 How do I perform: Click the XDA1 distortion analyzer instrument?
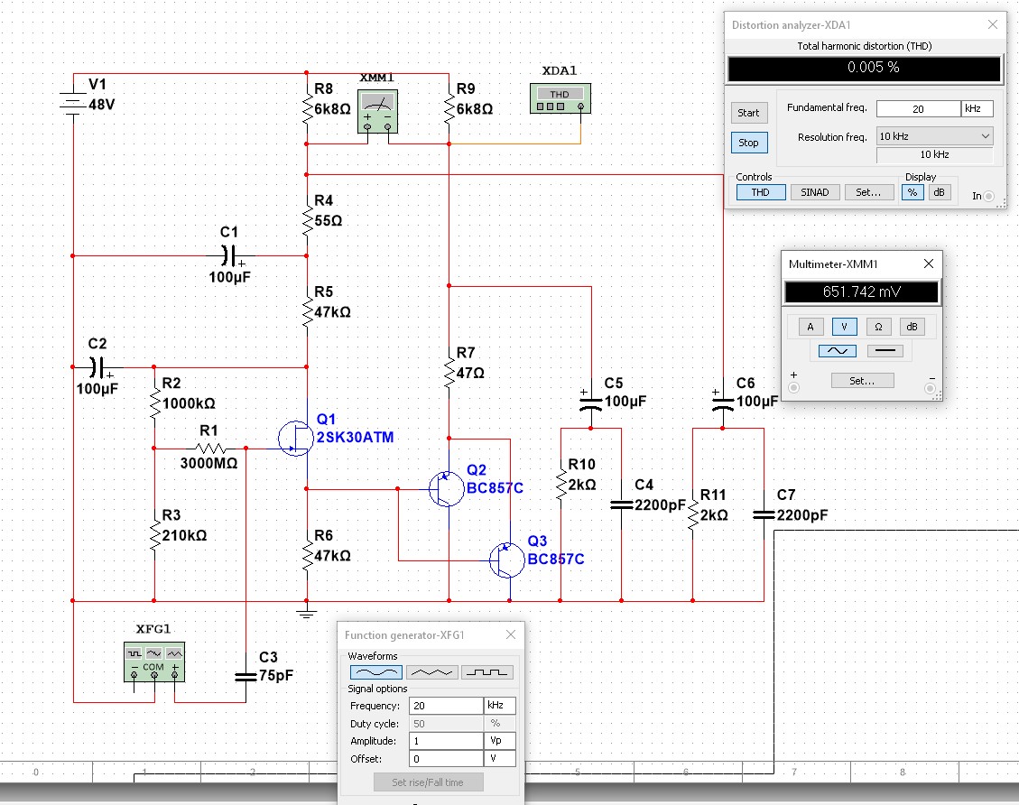(x=560, y=98)
